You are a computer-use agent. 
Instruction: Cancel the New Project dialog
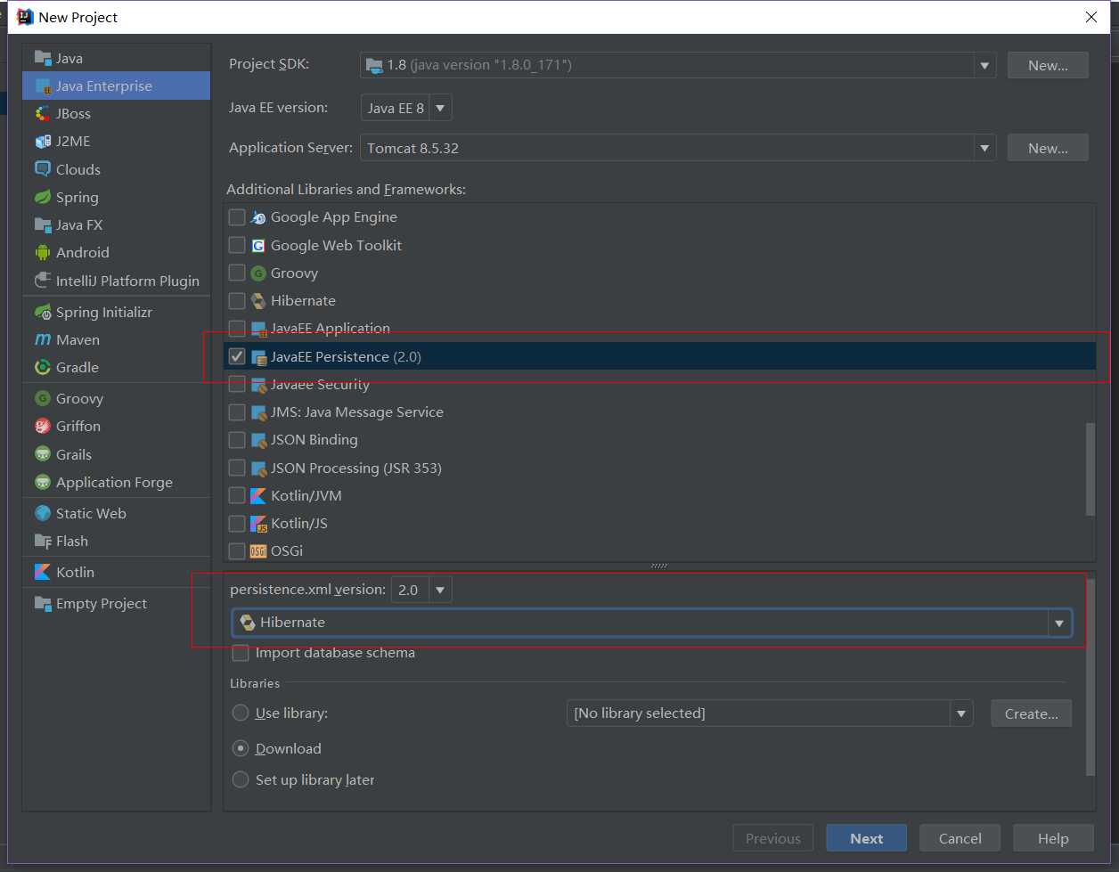pyautogui.click(x=960, y=838)
